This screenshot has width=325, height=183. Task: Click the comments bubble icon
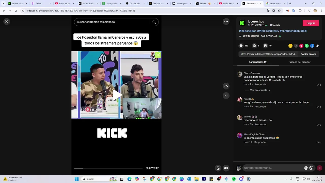click(254, 46)
